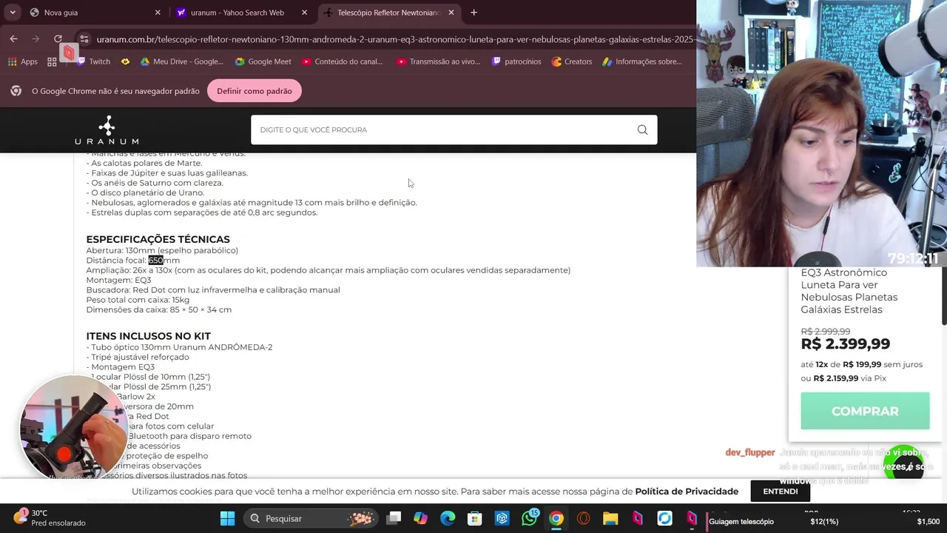The height and width of the screenshot is (533, 947).
Task: Click the crossed-out R$ 2.999,99 price
Action: (x=825, y=332)
